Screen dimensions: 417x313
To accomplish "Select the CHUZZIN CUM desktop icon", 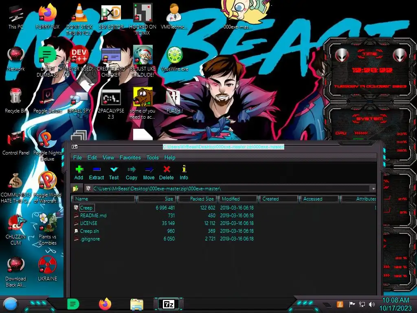I will tap(16, 230).
